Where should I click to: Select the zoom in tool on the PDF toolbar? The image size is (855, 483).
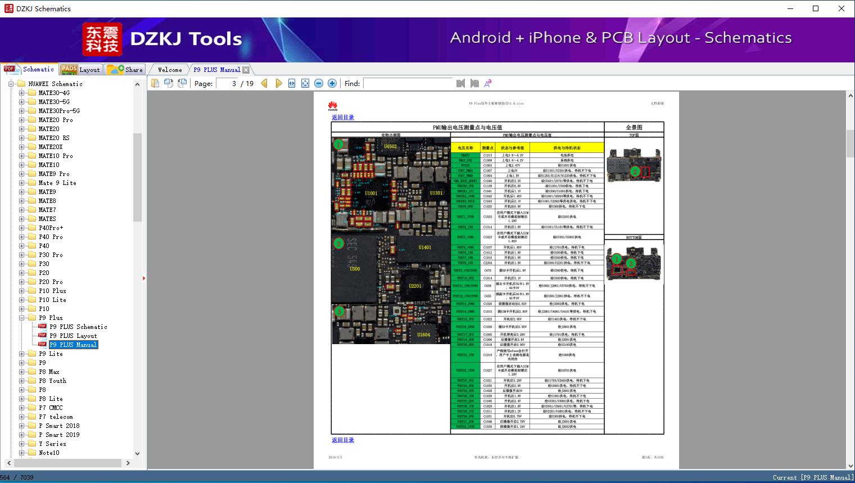[x=332, y=83]
